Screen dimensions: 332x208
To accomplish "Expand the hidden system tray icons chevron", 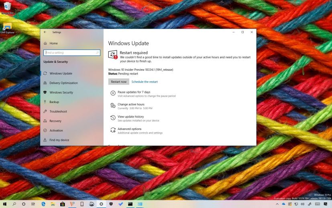I will click(277, 204).
